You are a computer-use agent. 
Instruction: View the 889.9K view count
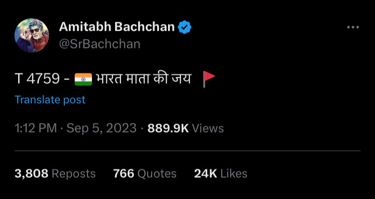tap(168, 128)
